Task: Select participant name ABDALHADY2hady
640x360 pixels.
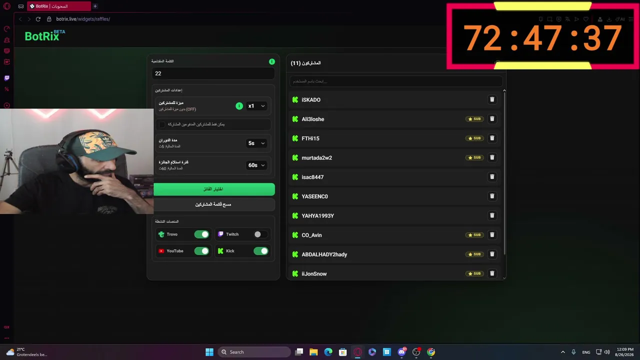Action: (x=324, y=254)
